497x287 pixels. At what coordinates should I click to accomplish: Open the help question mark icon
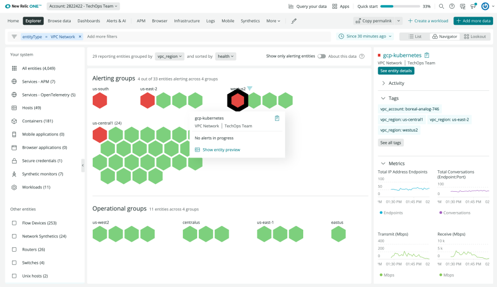point(452,6)
